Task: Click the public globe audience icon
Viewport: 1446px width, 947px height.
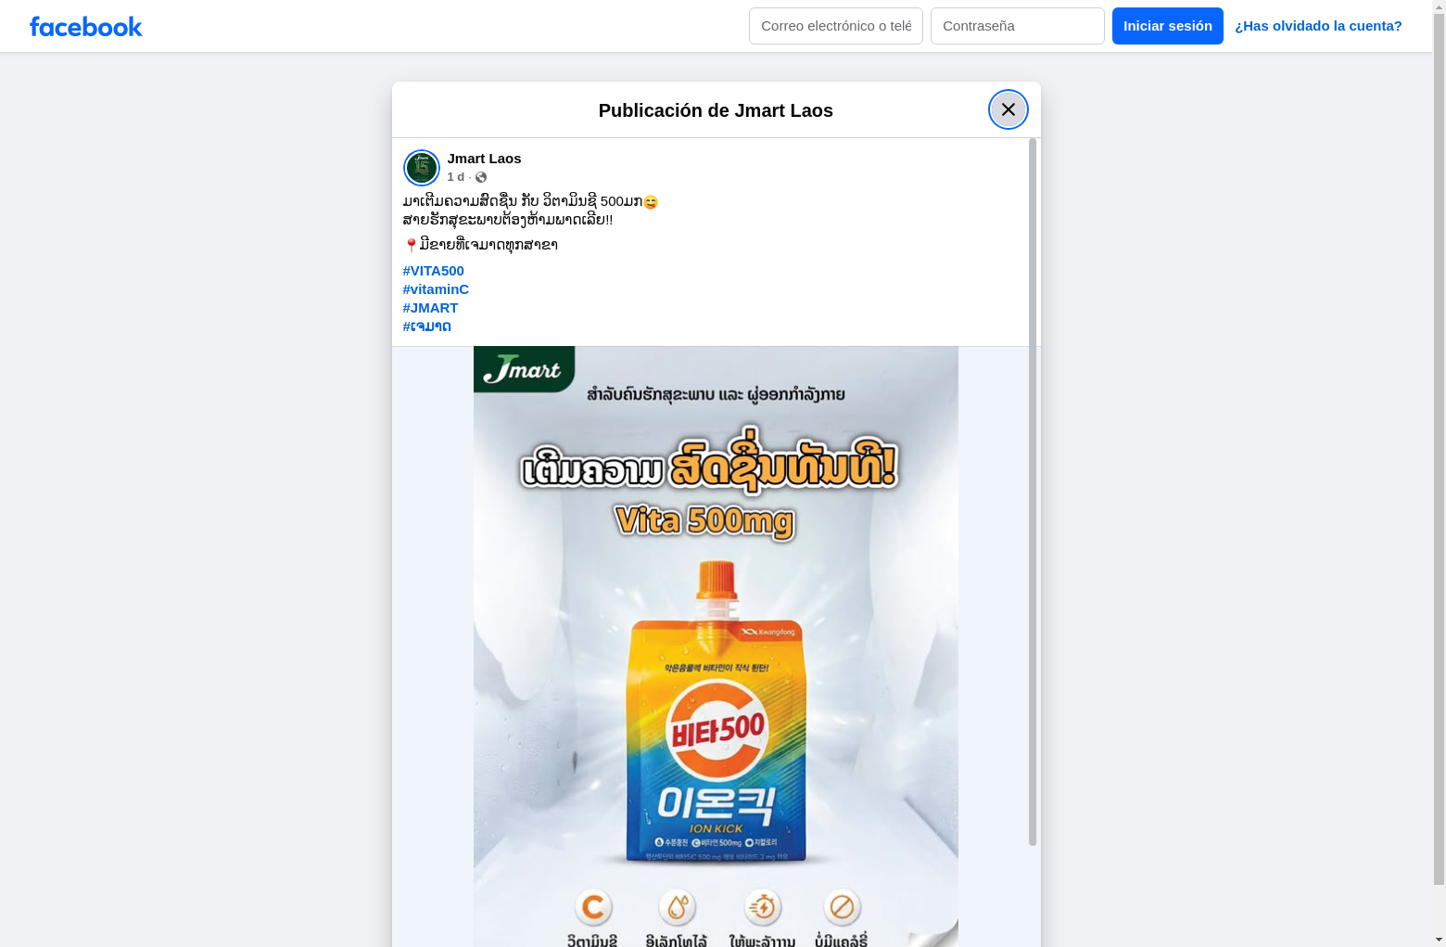Action: click(481, 177)
